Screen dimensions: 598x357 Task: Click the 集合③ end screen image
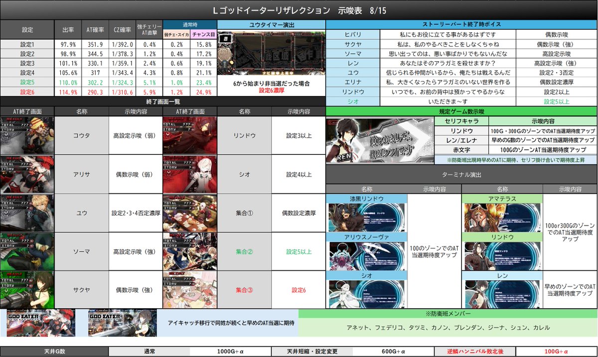[x=190, y=290]
